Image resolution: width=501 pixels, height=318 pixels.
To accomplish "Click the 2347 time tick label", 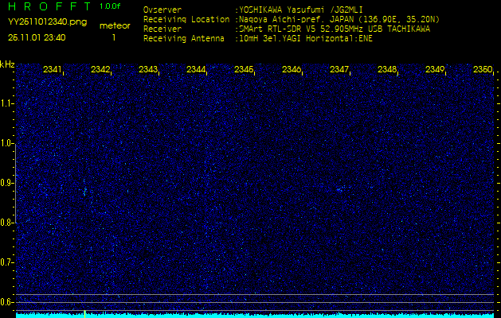I will pos(339,70).
